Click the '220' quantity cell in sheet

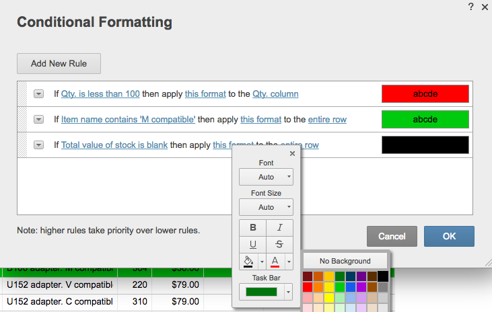135,284
